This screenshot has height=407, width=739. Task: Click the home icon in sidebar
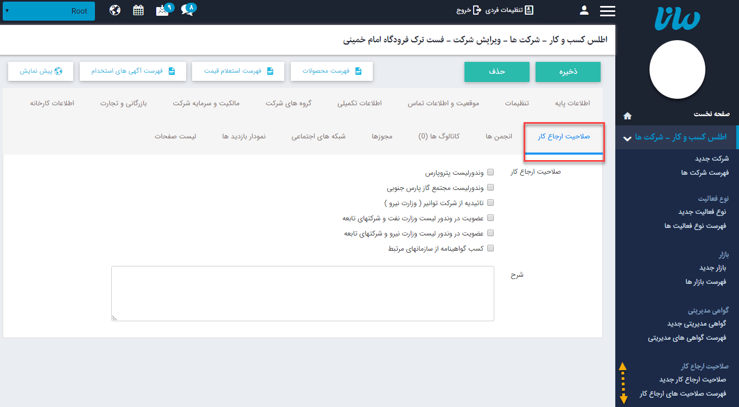click(x=627, y=116)
